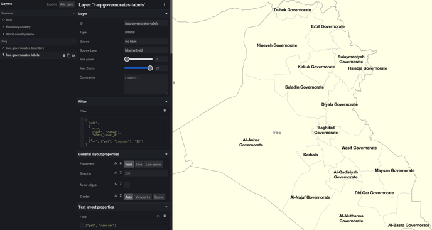Edit the Spacing value field
The width and height of the screenshot is (432, 230).
point(146,173)
